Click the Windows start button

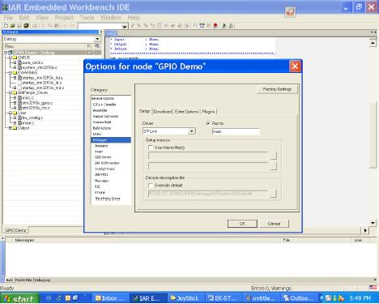[x=19, y=298]
